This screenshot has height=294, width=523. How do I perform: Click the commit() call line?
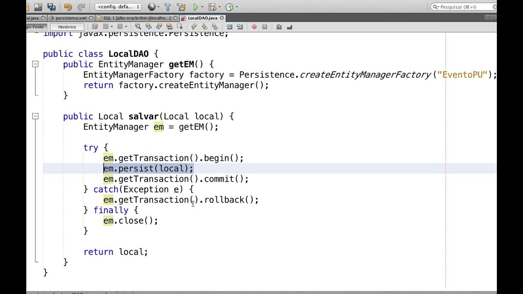[x=176, y=179]
